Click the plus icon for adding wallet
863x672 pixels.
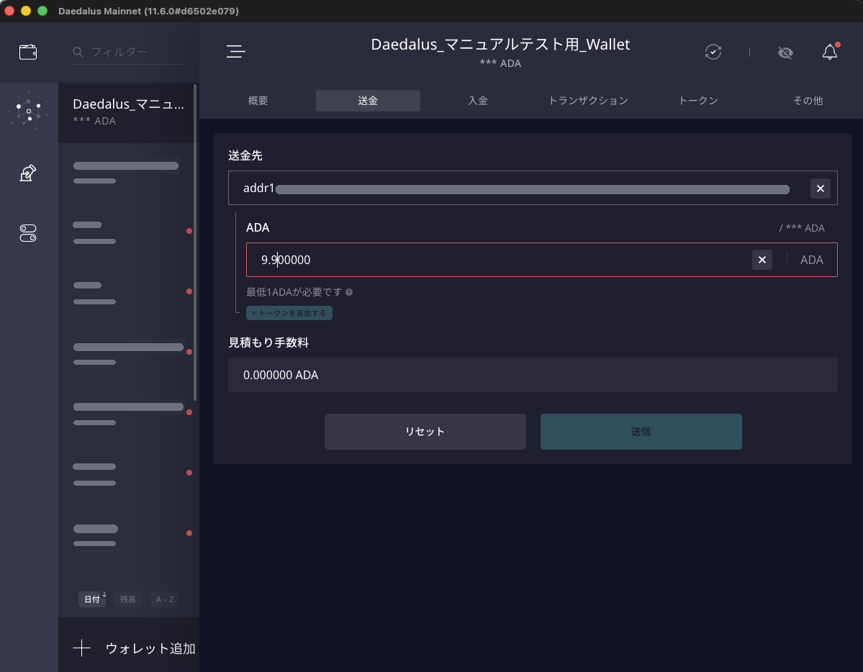pyautogui.click(x=81, y=648)
